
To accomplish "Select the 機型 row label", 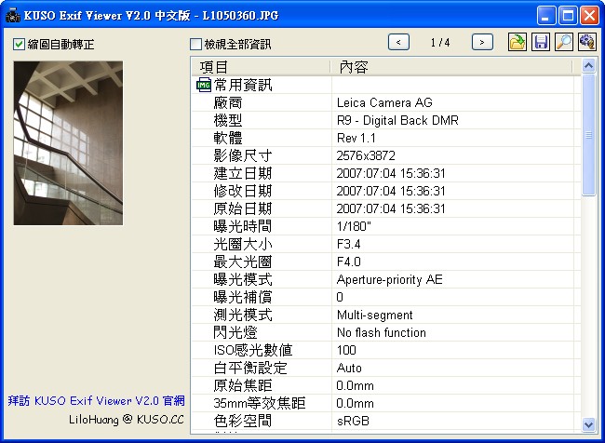I will (228, 120).
